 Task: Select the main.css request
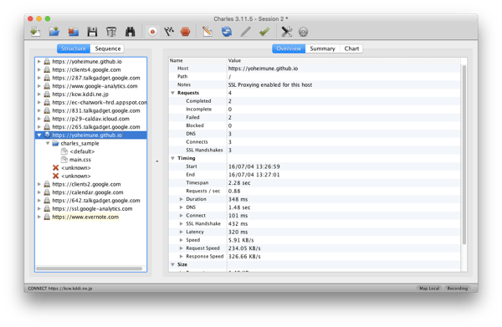coord(80,160)
